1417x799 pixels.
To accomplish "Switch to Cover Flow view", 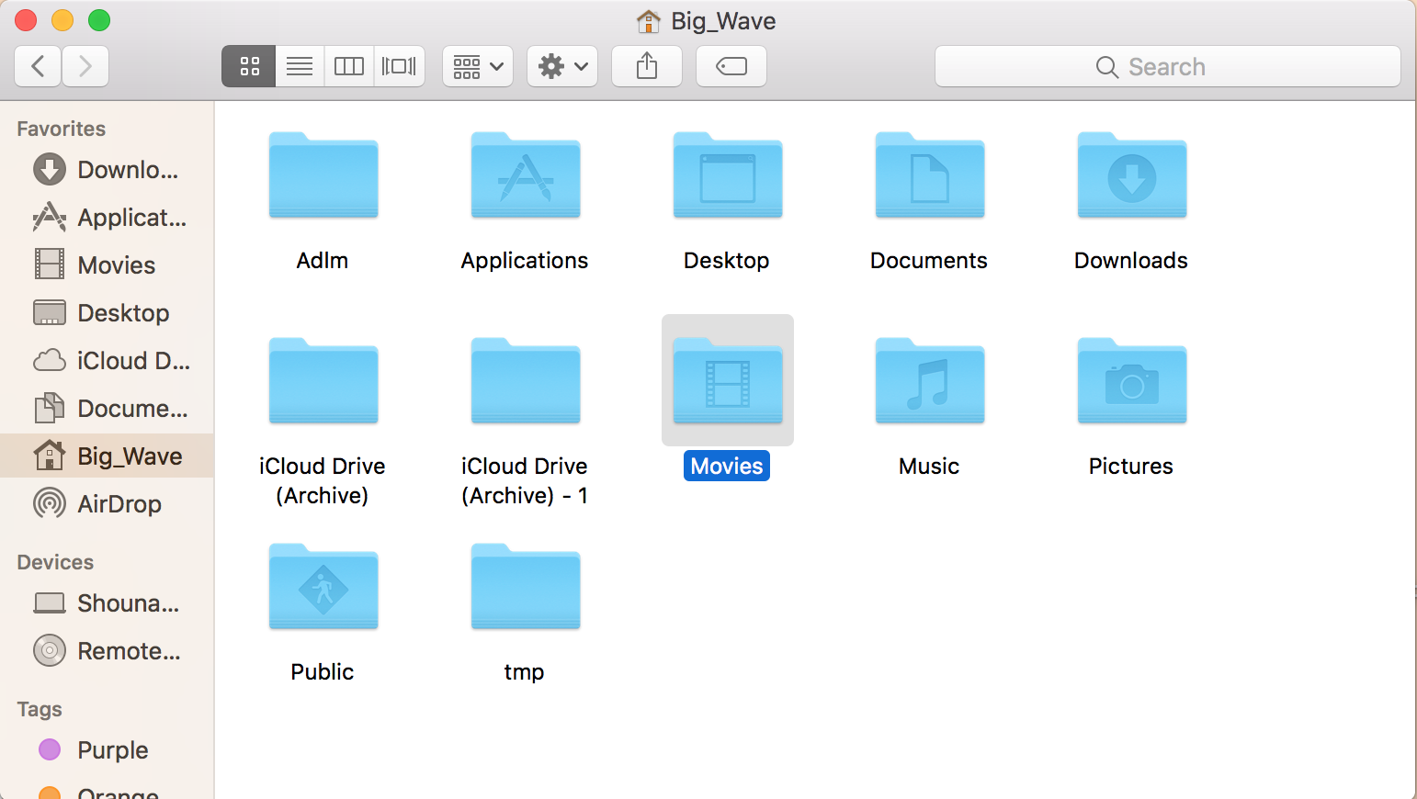I will pyautogui.click(x=399, y=66).
